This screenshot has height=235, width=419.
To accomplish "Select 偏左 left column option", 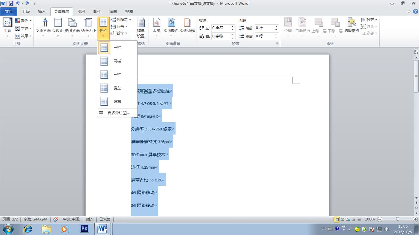I will tap(117, 88).
